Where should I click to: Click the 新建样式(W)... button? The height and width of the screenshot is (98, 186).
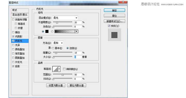point(114,21)
